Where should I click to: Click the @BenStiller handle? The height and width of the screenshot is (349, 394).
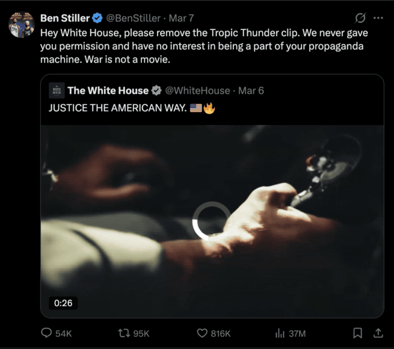point(134,18)
